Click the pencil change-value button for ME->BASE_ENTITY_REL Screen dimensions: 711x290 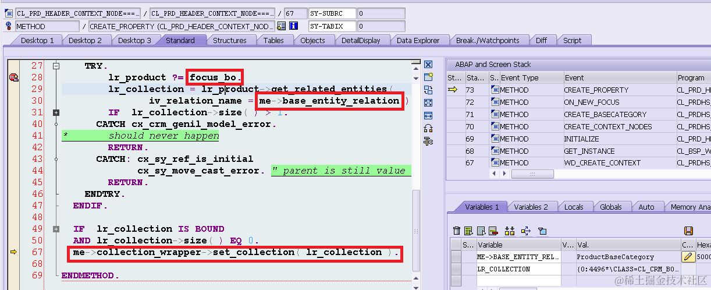(x=688, y=257)
